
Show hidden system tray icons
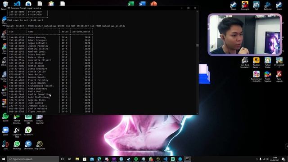click(x=257, y=159)
